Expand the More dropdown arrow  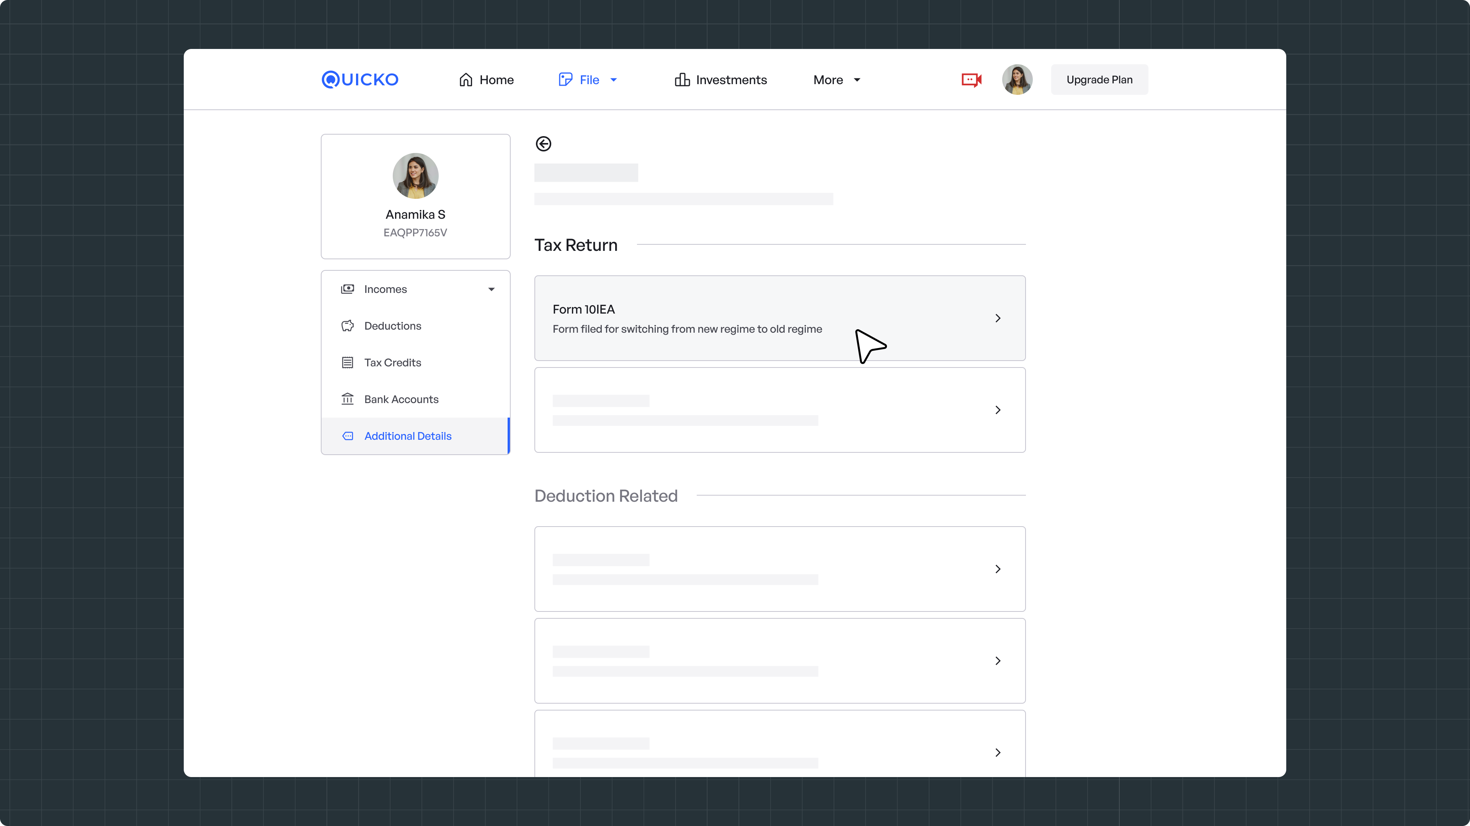(857, 80)
